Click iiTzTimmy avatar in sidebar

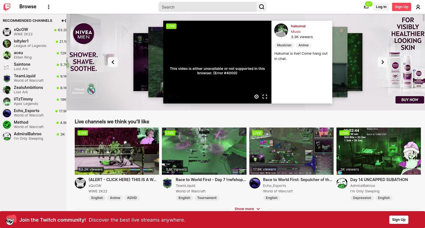7,102
